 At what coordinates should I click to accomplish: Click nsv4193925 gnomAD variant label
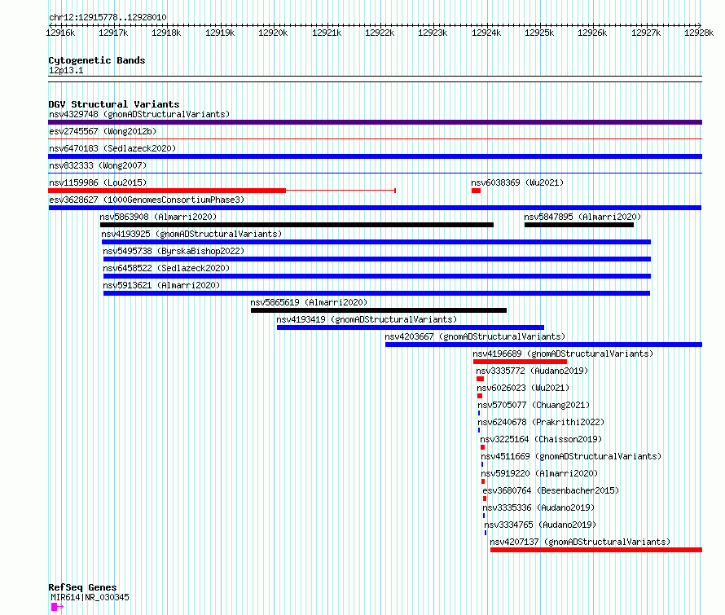(x=191, y=234)
